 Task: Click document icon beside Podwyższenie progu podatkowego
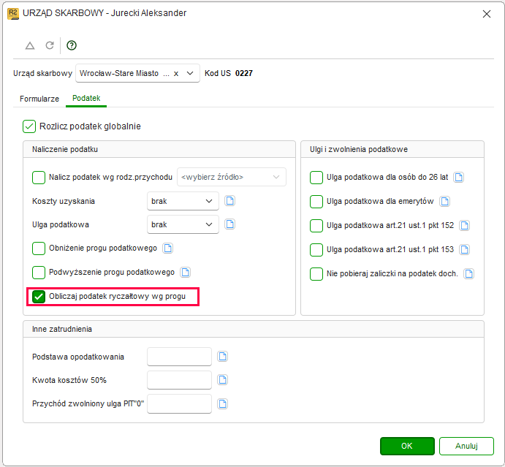(185, 273)
